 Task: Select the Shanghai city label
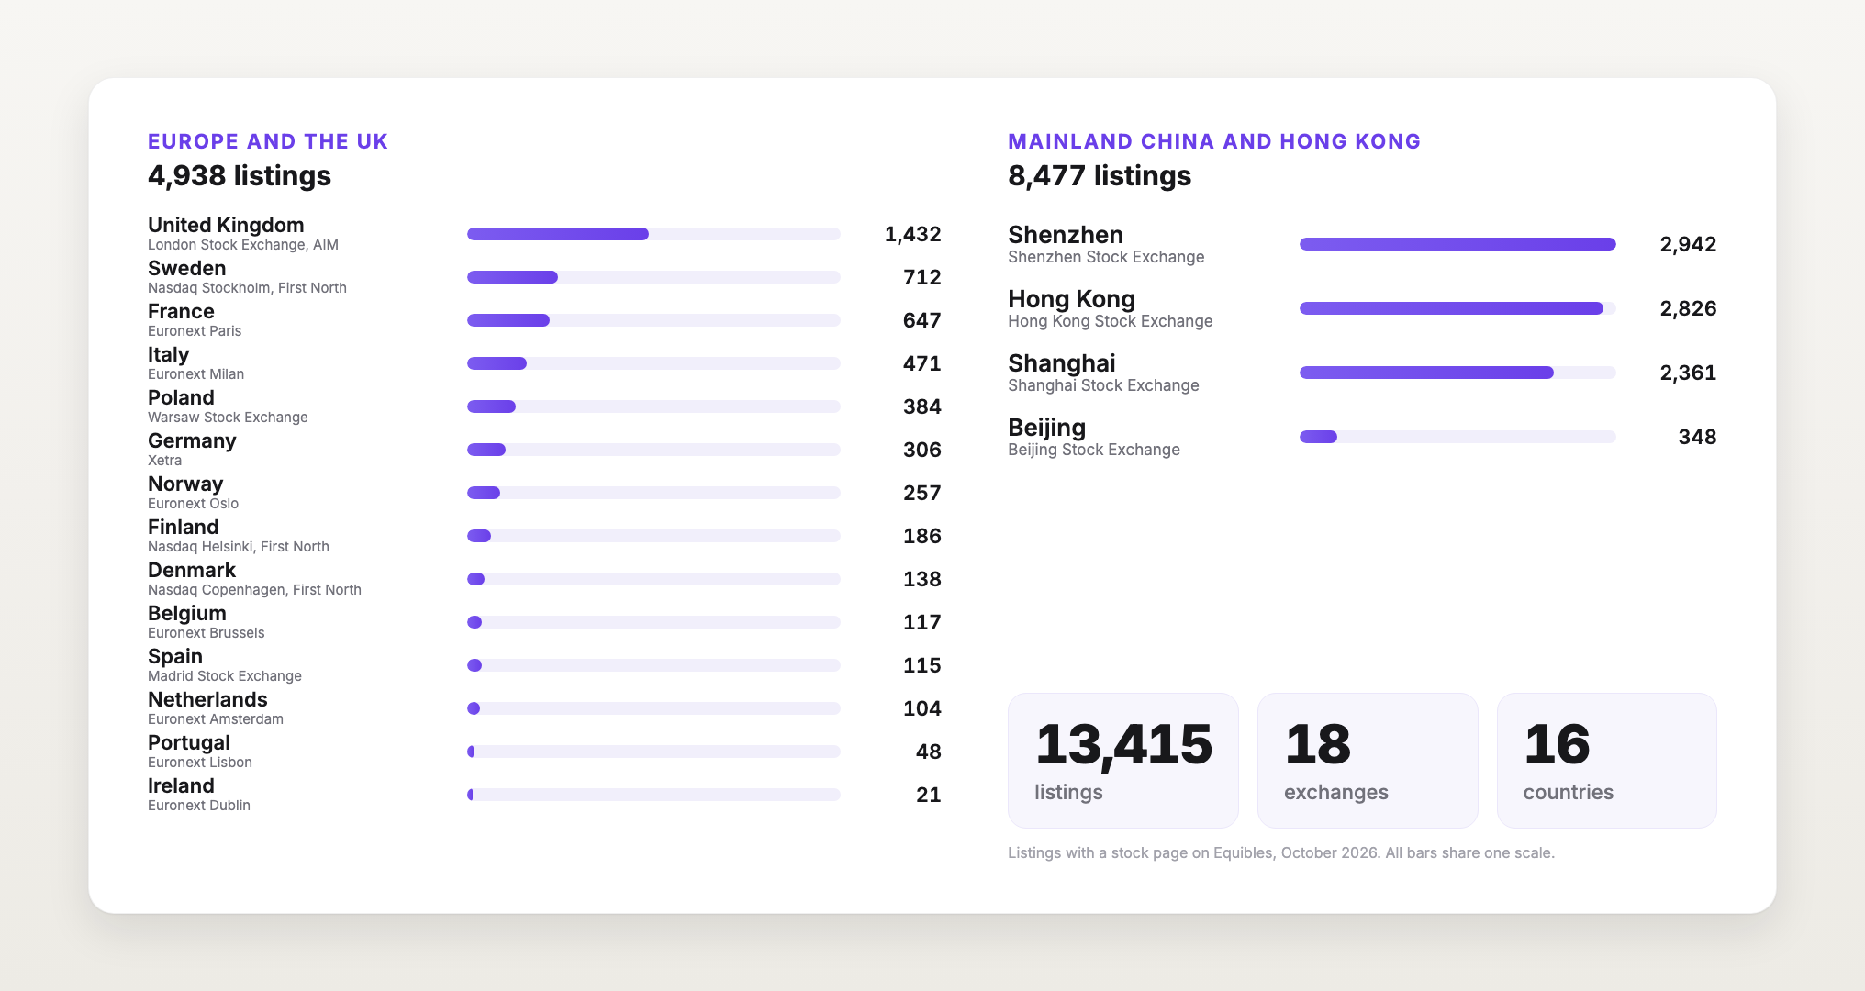point(1062,363)
